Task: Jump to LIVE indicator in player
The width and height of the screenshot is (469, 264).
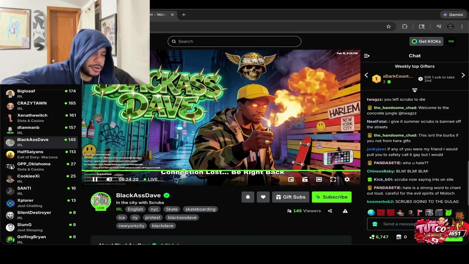Action: [x=151, y=179]
